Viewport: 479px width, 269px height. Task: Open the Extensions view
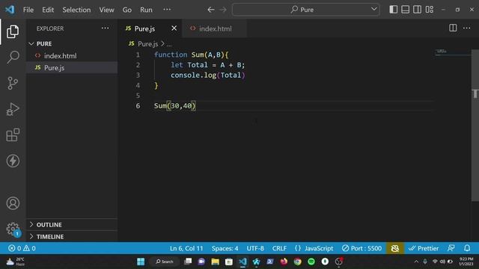click(13, 134)
